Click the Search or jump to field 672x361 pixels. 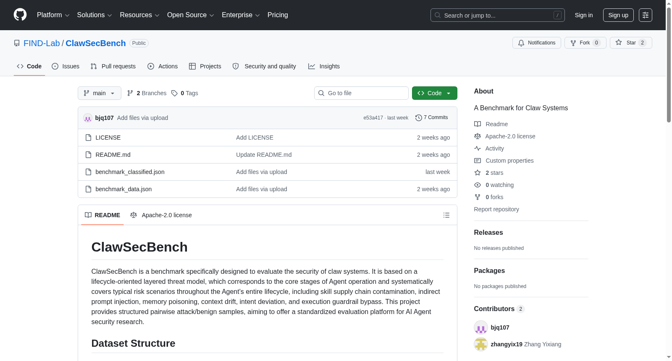(x=498, y=15)
